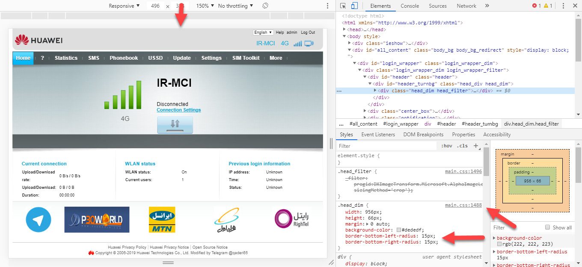
Task: Open the Event Listeners tab
Action: (x=378, y=135)
